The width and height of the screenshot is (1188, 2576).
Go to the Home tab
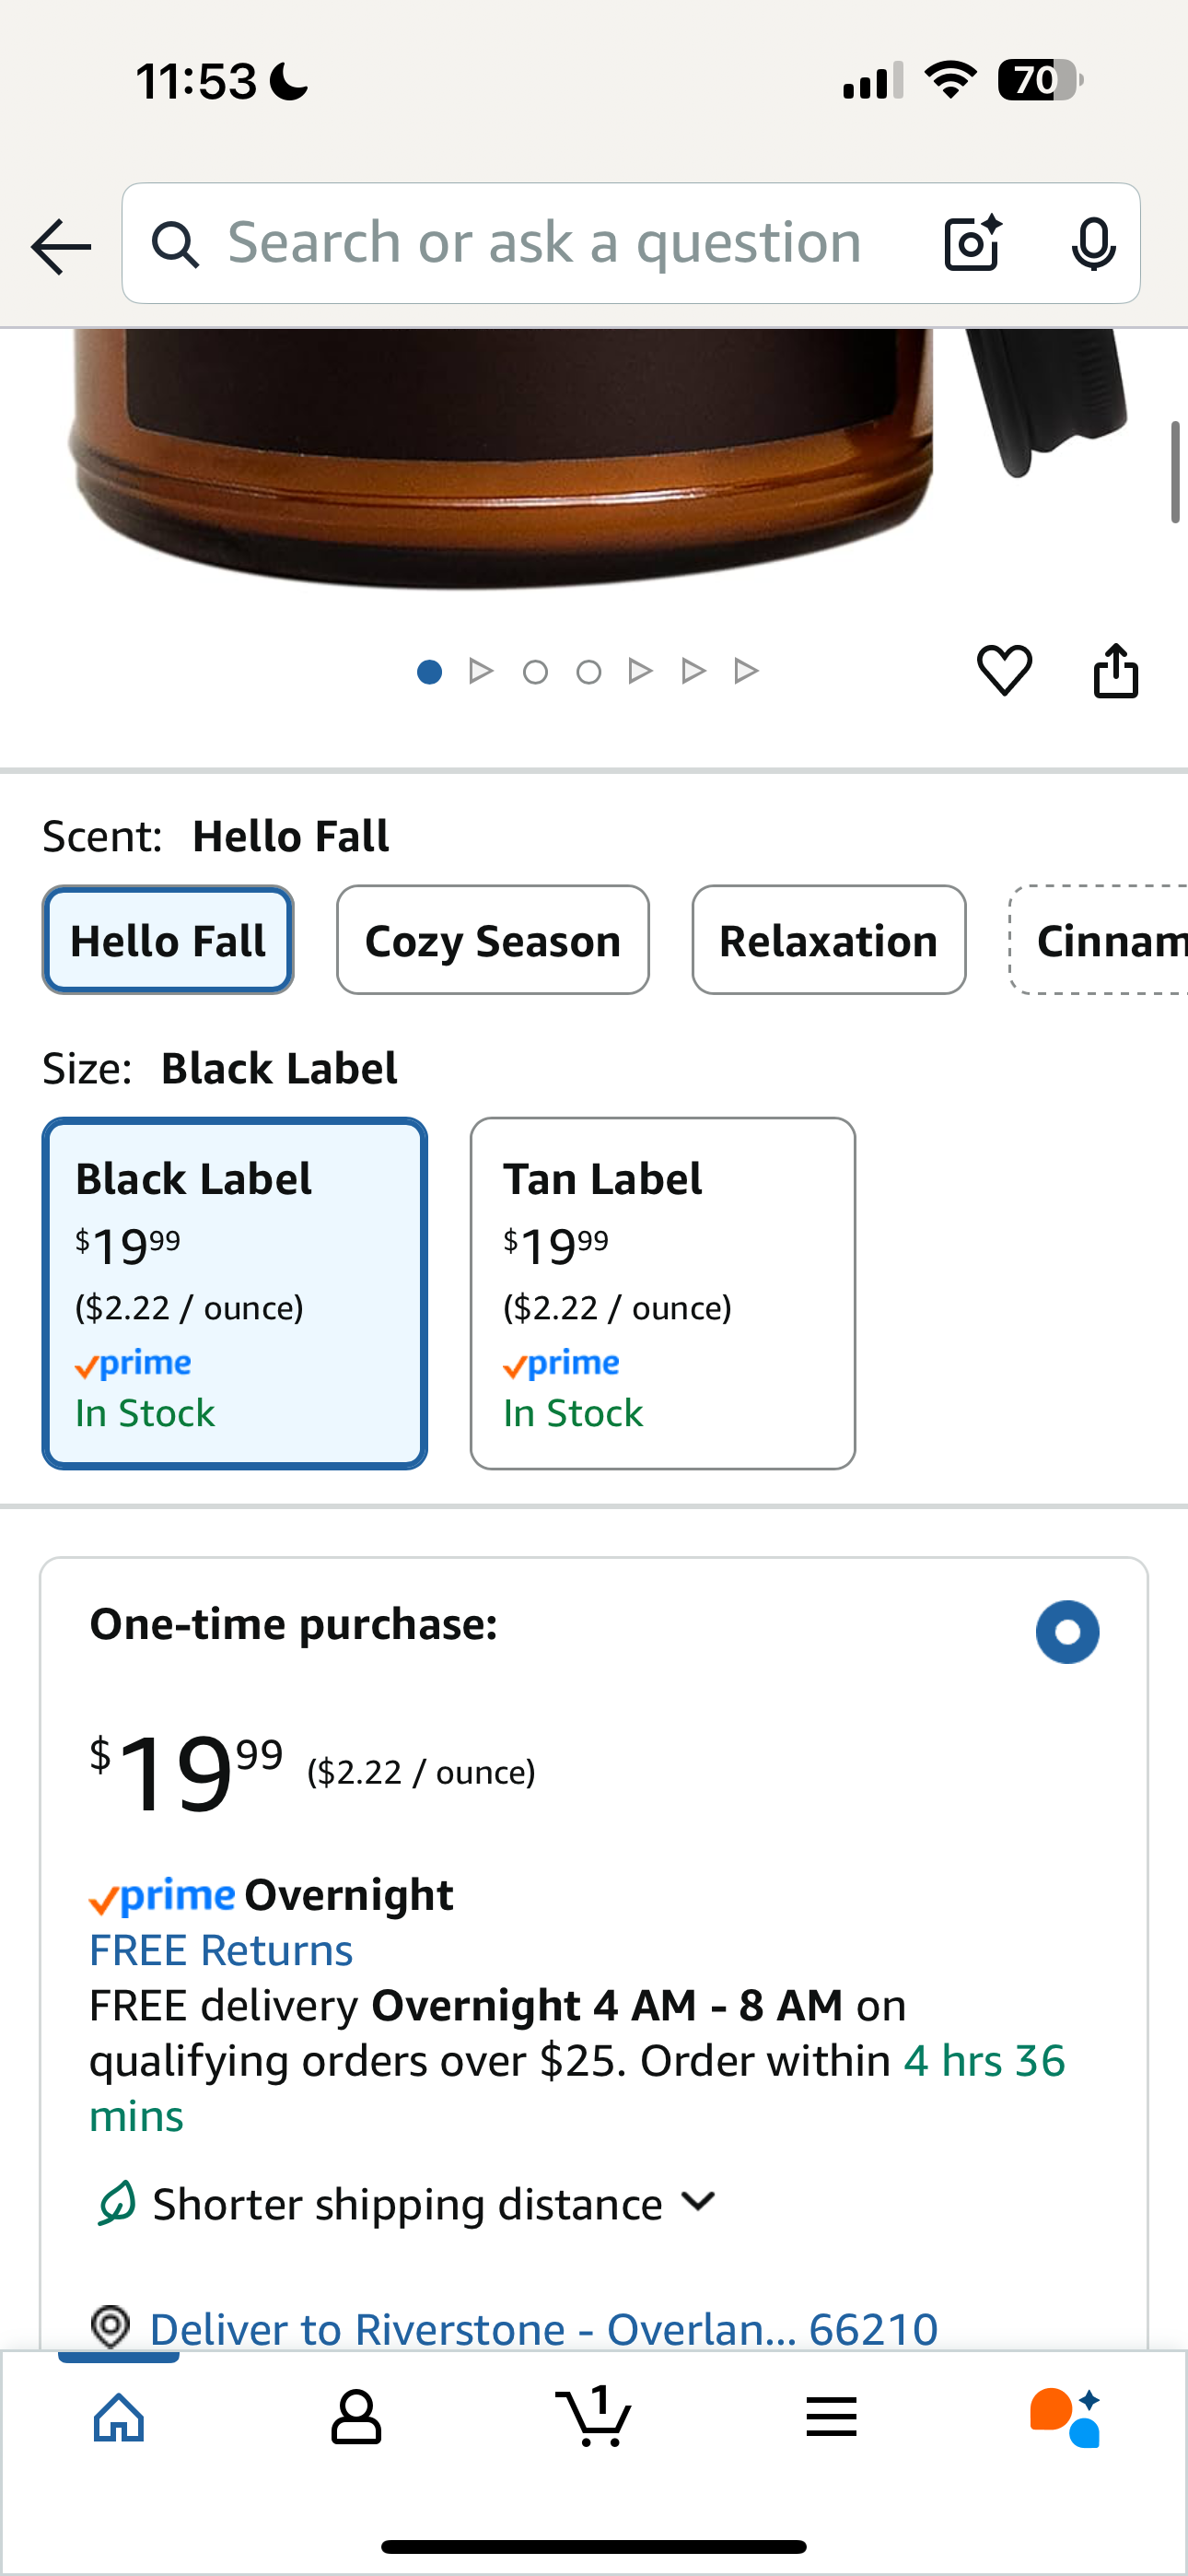(x=119, y=2418)
